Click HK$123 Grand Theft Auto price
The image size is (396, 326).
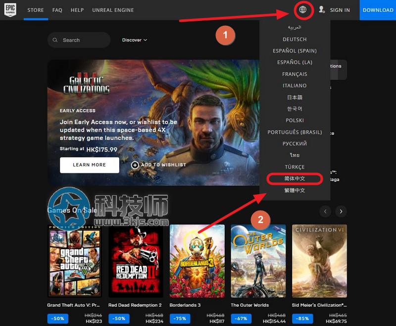[x=94, y=322]
